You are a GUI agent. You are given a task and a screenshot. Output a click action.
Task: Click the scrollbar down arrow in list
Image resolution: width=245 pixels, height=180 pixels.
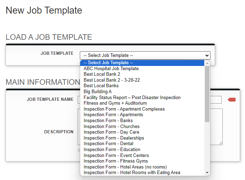pyautogui.click(x=207, y=173)
